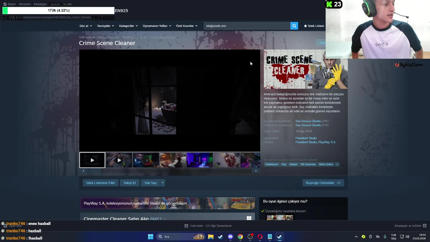Open the downloads icon in Steam footer
This screenshot has width=430, height=242.
point(186,226)
